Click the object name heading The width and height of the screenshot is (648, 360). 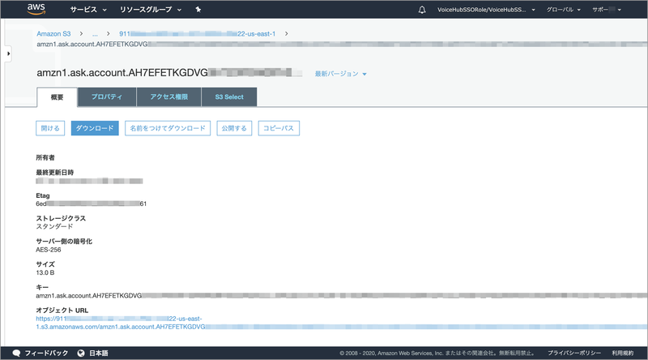pyautogui.click(x=169, y=73)
